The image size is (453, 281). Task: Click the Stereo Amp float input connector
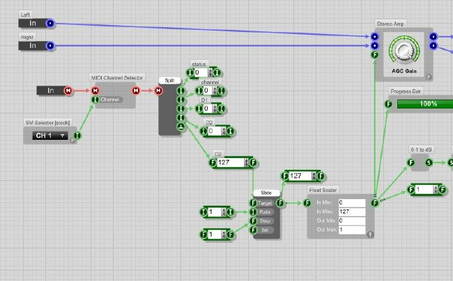375,54
